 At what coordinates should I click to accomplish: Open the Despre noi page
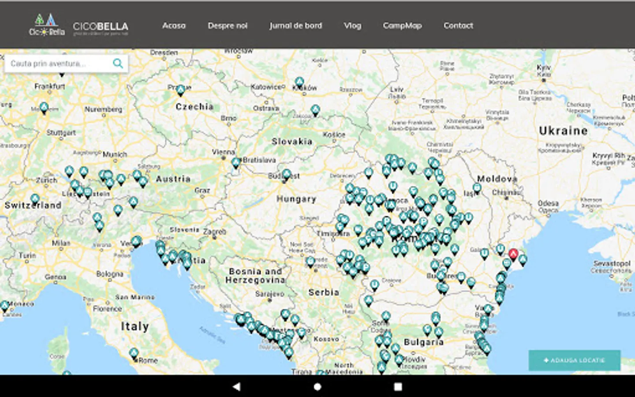point(228,26)
